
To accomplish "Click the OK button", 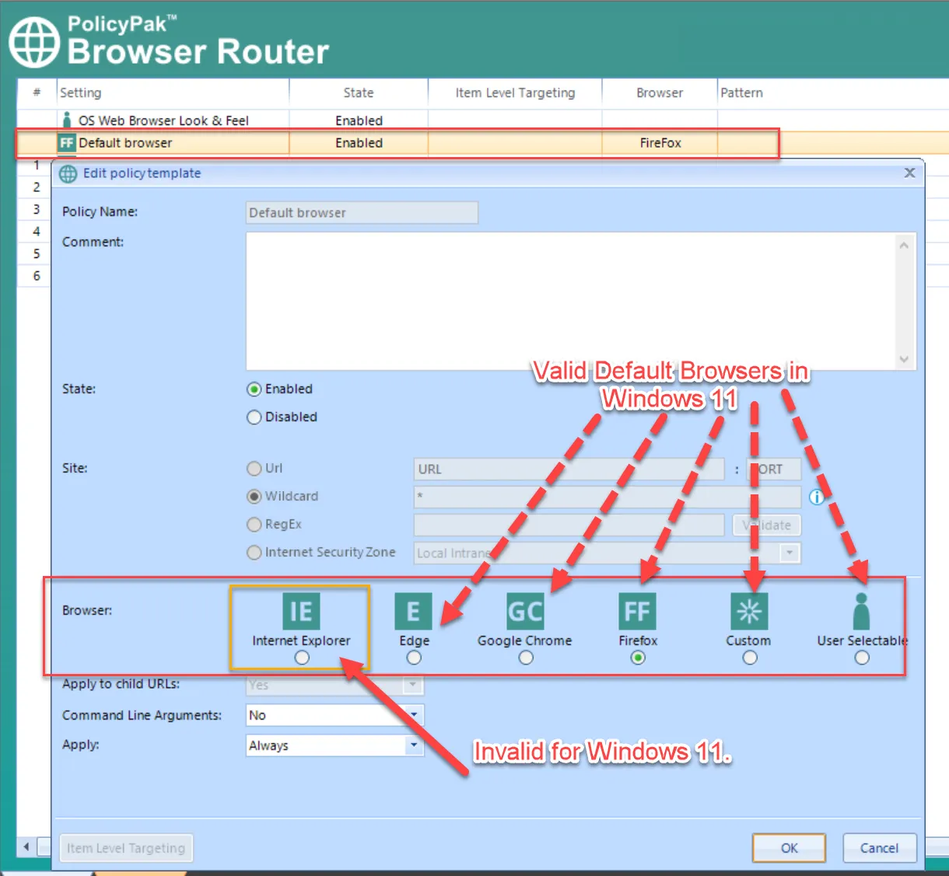I will click(x=789, y=848).
